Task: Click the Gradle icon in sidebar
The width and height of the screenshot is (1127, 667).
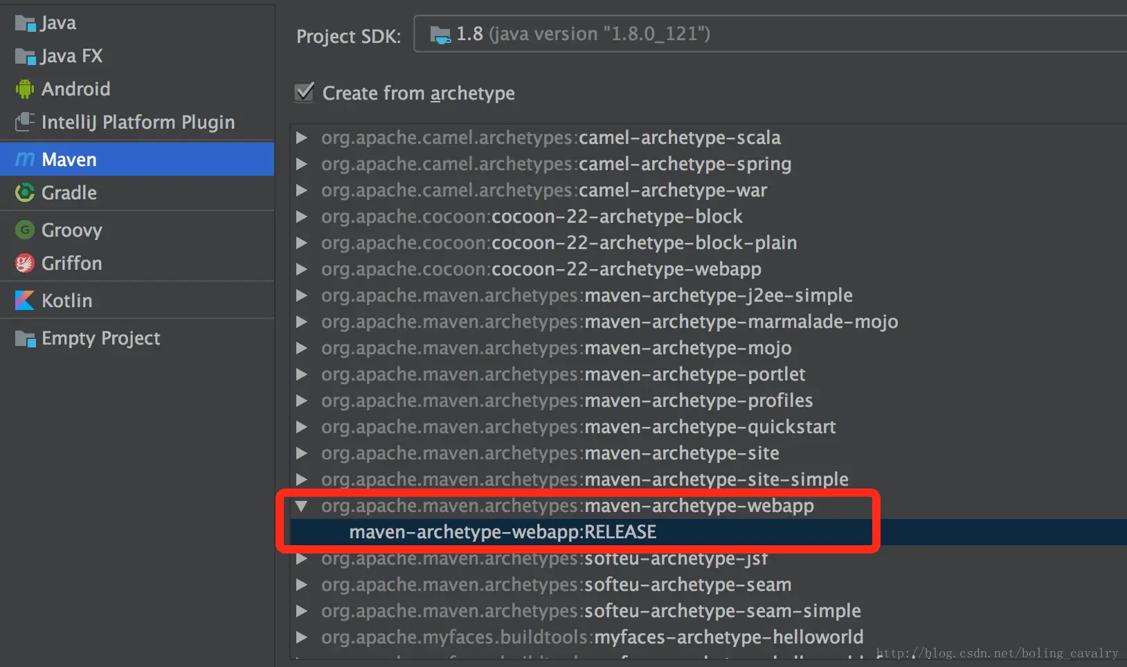Action: click(x=25, y=193)
